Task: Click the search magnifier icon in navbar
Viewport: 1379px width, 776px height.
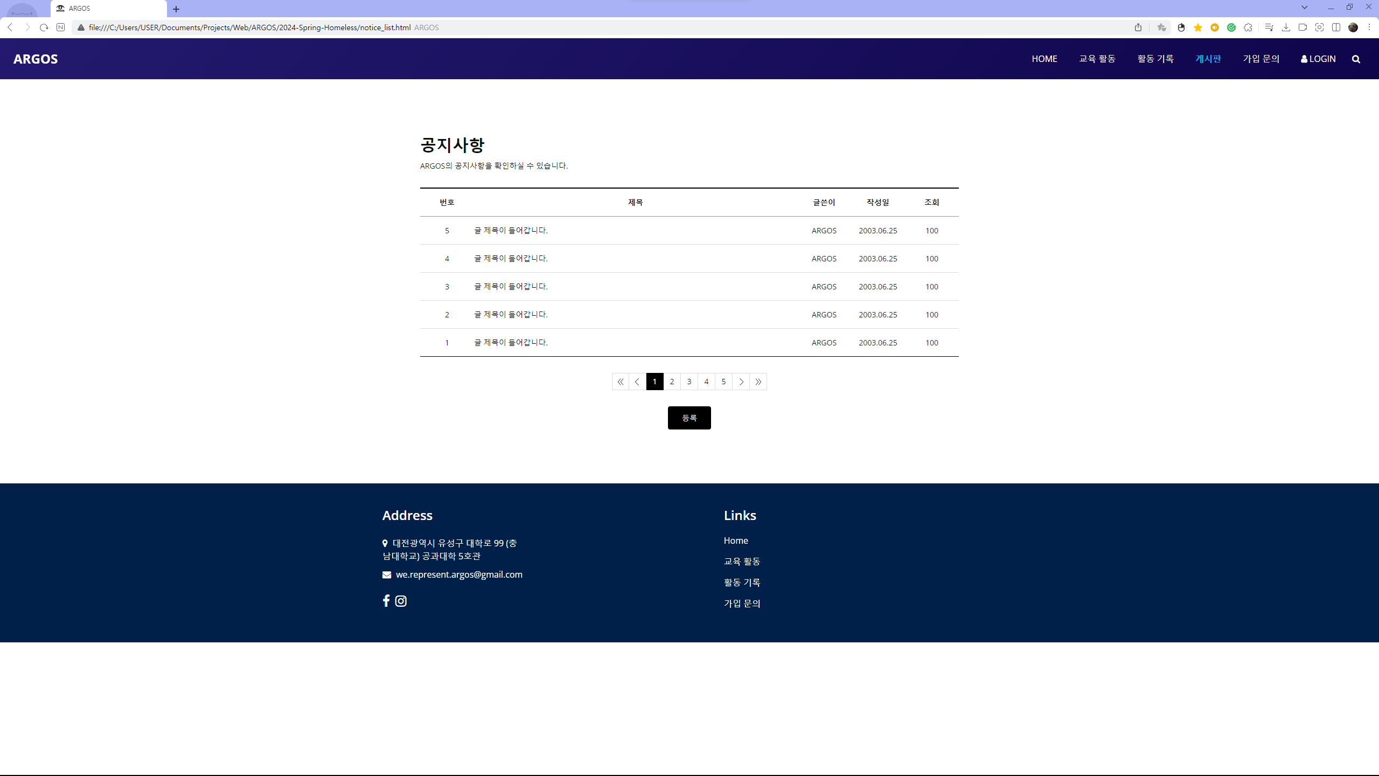Action: coord(1356,59)
